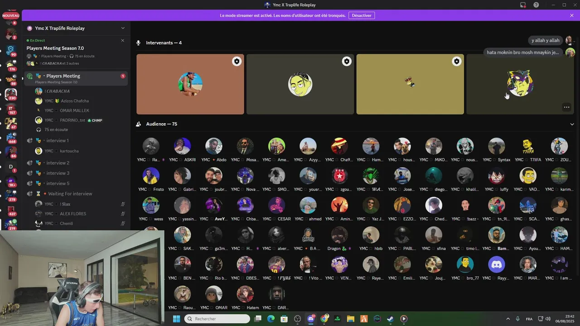580x326 pixels.
Task: Select the Players Meeting stage channel
Action: click(x=76, y=78)
